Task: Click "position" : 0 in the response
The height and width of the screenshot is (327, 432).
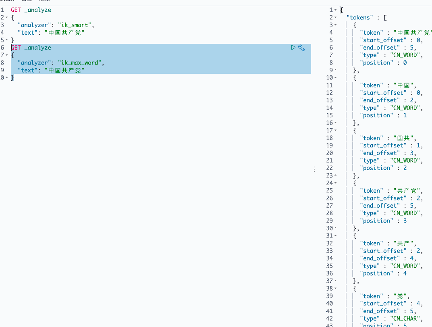Action: [x=383, y=63]
